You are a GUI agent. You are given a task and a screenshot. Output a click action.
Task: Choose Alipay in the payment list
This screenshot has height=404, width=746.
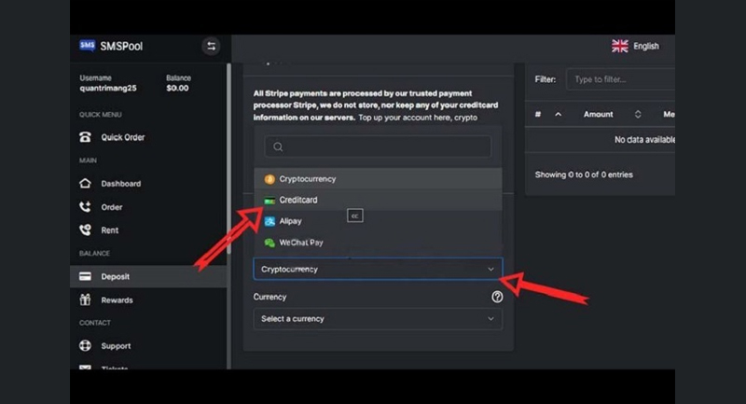click(x=379, y=221)
